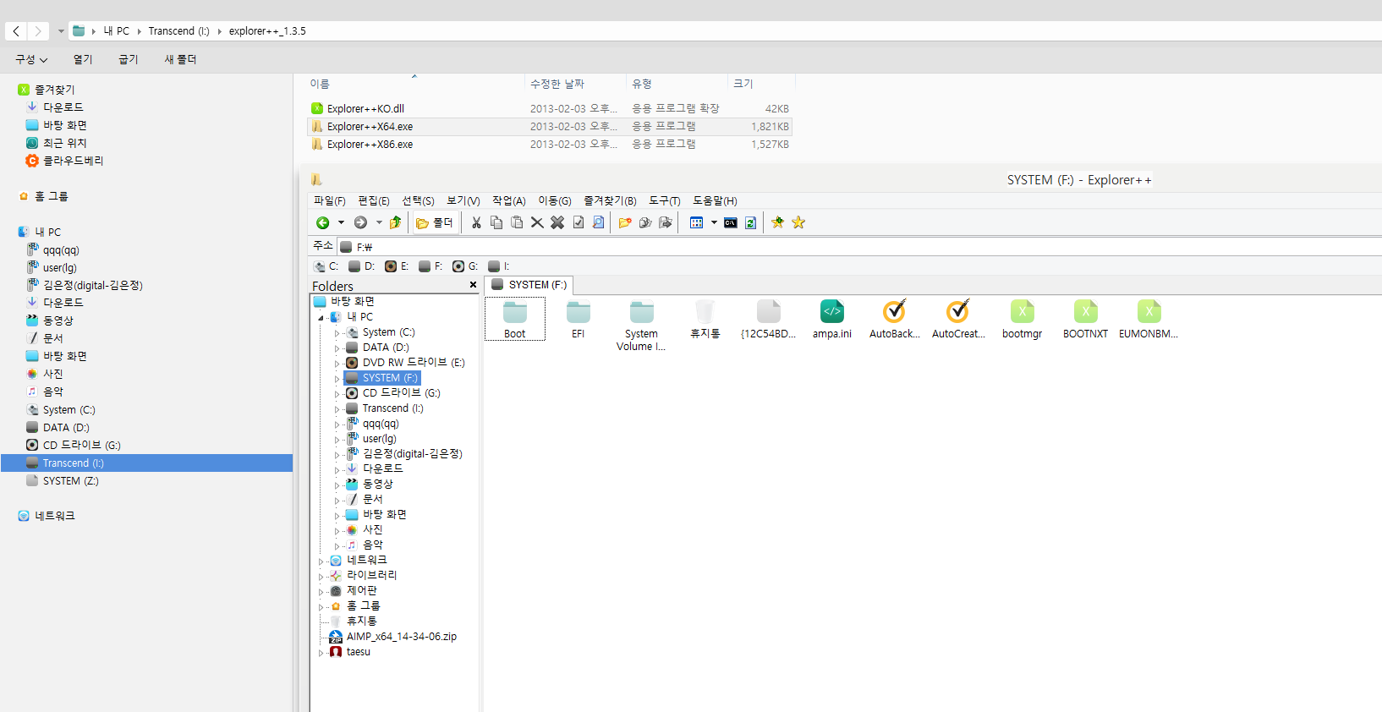
Task: Select AIMP_x64_14-34-06.zip in Folders tree
Action: [x=393, y=637]
